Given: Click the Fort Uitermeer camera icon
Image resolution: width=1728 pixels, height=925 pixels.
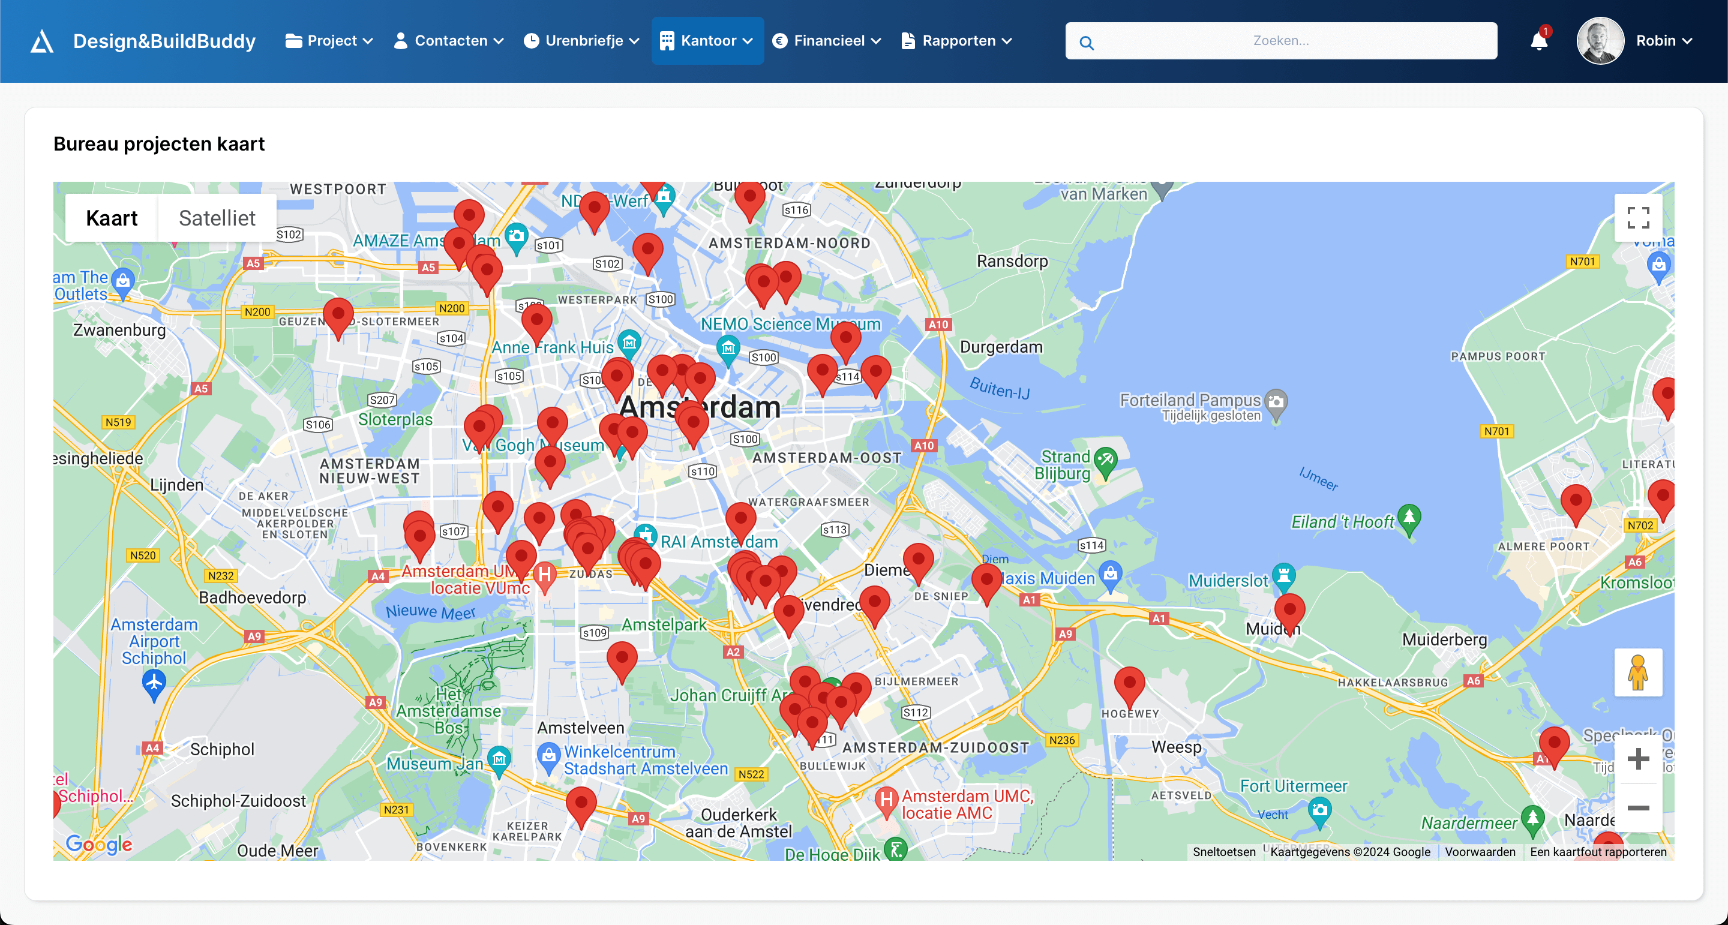Looking at the screenshot, I should [x=1319, y=812].
